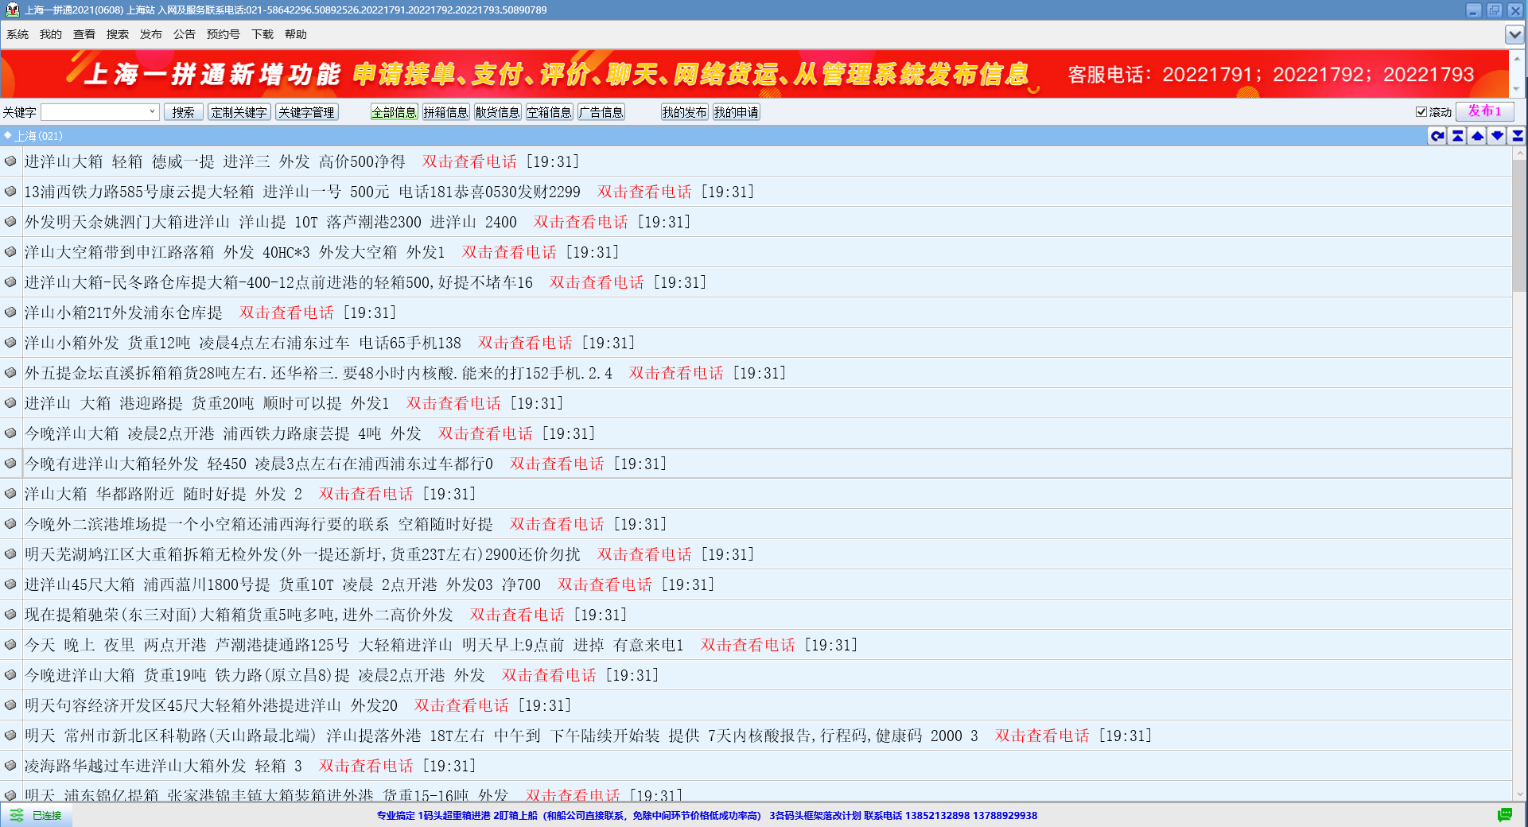This screenshot has width=1528, height=827.
Task: Collapse the 上海(021) region header
Action: 8,136
